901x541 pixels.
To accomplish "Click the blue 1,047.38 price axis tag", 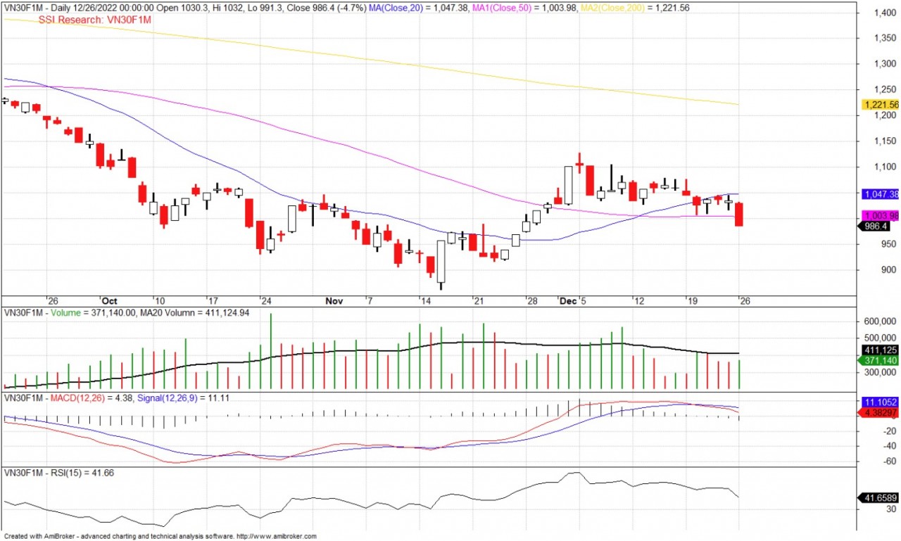I will pos(880,193).
